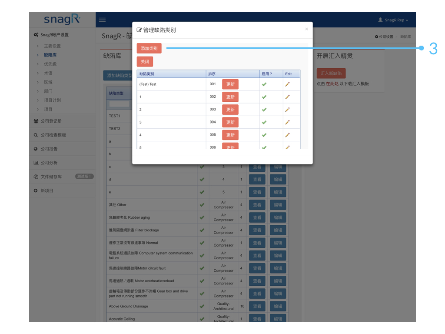Click the snagR logo

coord(62,19)
